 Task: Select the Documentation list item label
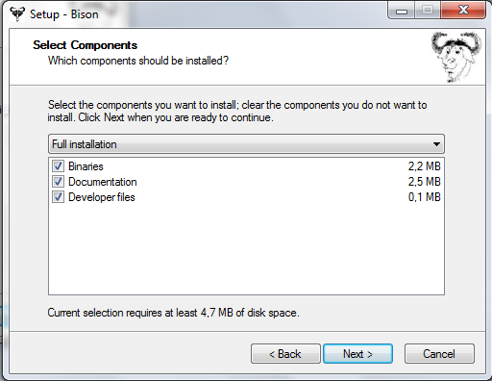click(x=103, y=182)
